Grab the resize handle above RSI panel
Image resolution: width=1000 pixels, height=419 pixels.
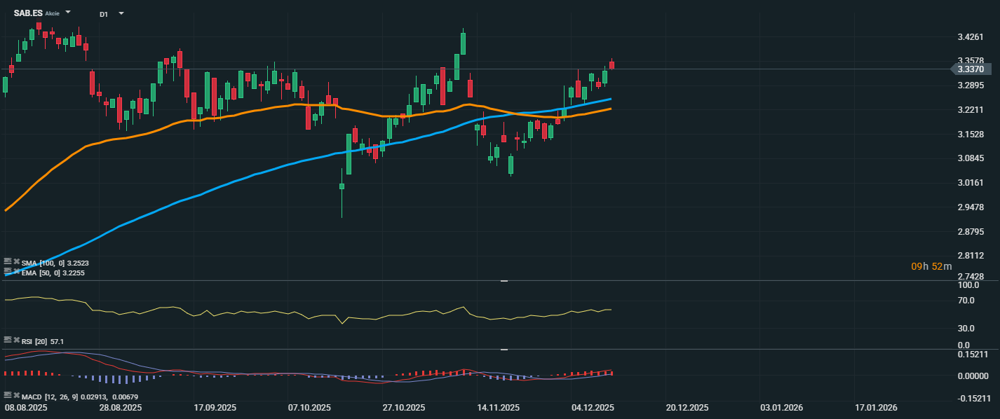tap(503, 280)
